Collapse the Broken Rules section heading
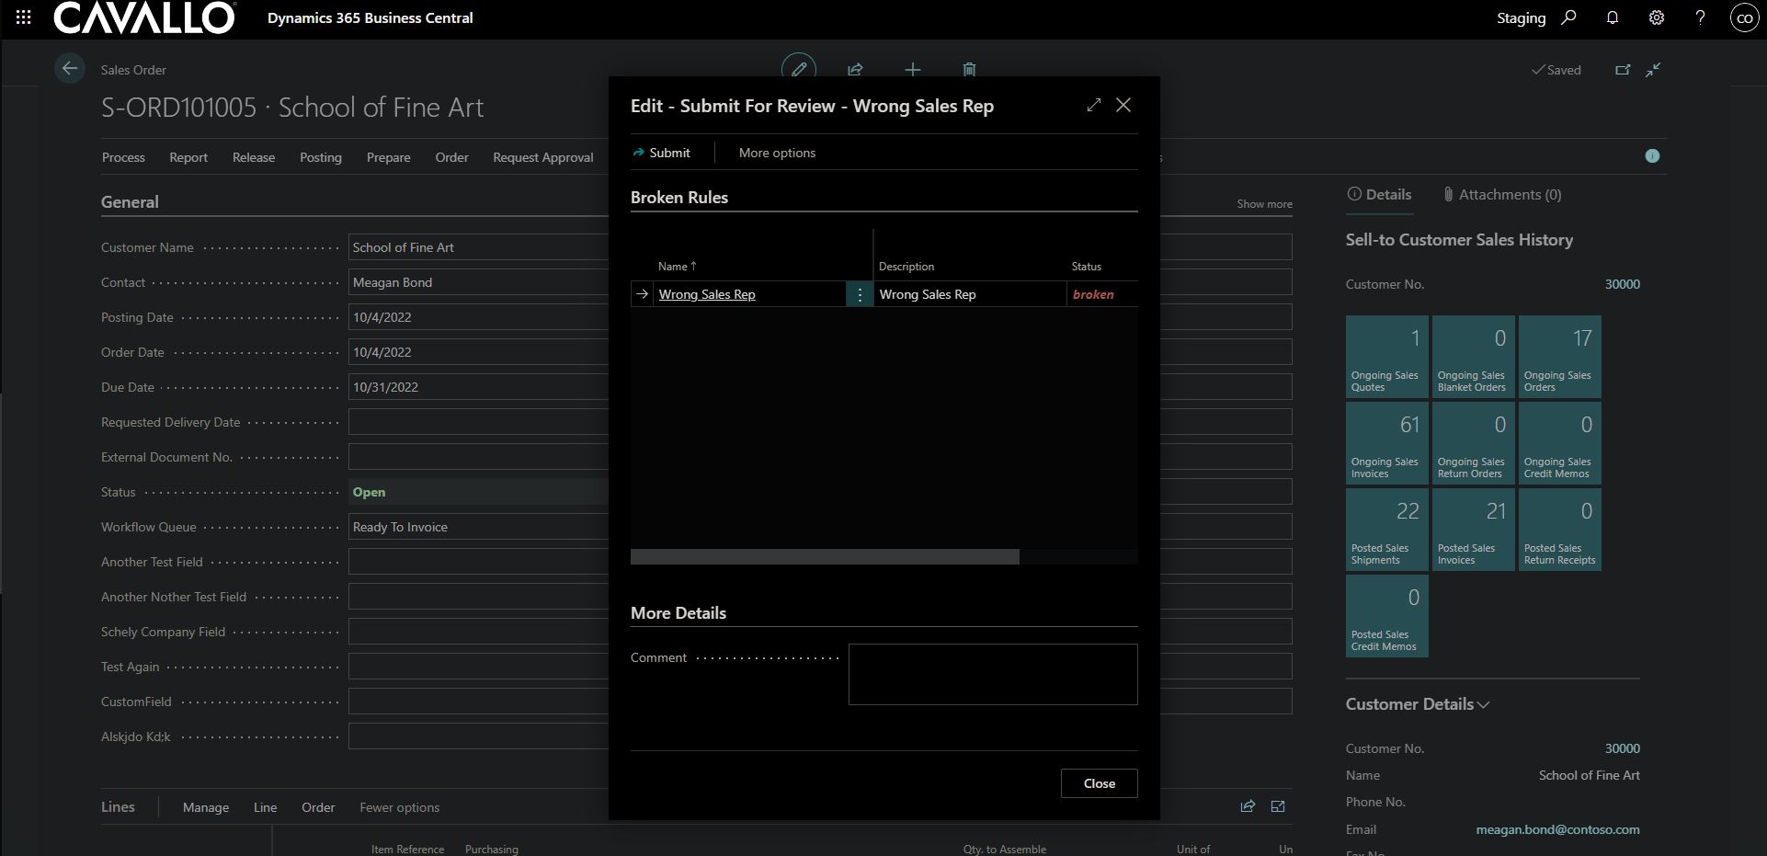Image resolution: width=1767 pixels, height=856 pixels. pyautogui.click(x=678, y=197)
